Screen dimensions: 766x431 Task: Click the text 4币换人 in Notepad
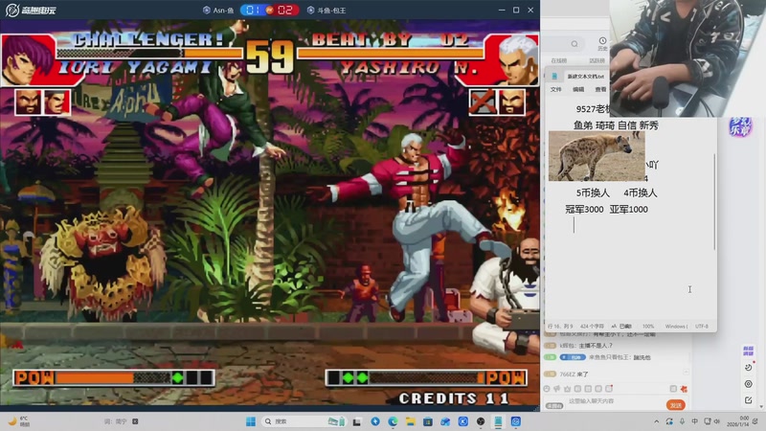[641, 193]
